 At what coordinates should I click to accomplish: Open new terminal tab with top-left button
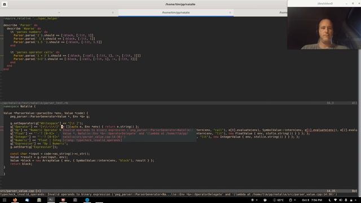coord(5,4)
